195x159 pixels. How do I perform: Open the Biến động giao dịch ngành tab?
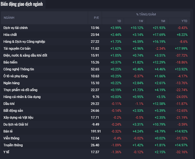(22, 4)
